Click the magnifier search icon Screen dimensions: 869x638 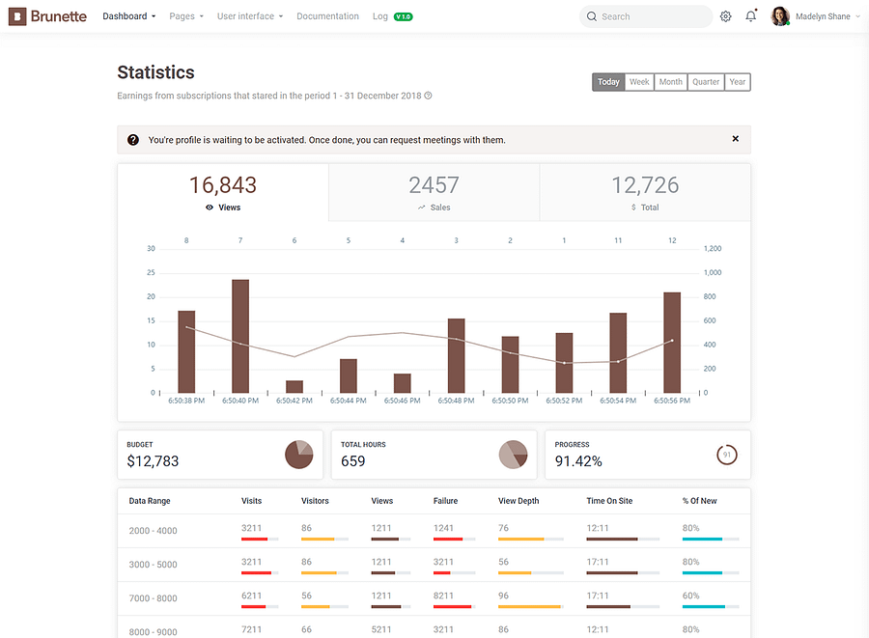[592, 16]
